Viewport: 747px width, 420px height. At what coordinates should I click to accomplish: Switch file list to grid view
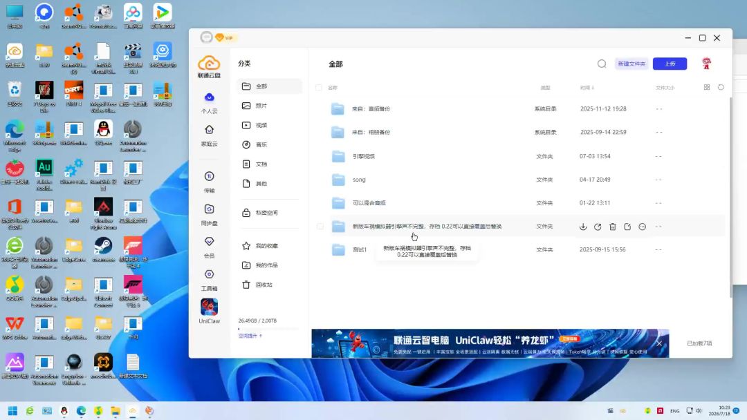[x=706, y=87]
